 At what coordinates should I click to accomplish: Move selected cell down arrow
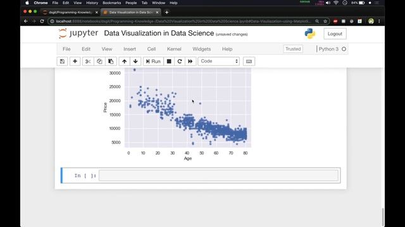(x=135, y=61)
